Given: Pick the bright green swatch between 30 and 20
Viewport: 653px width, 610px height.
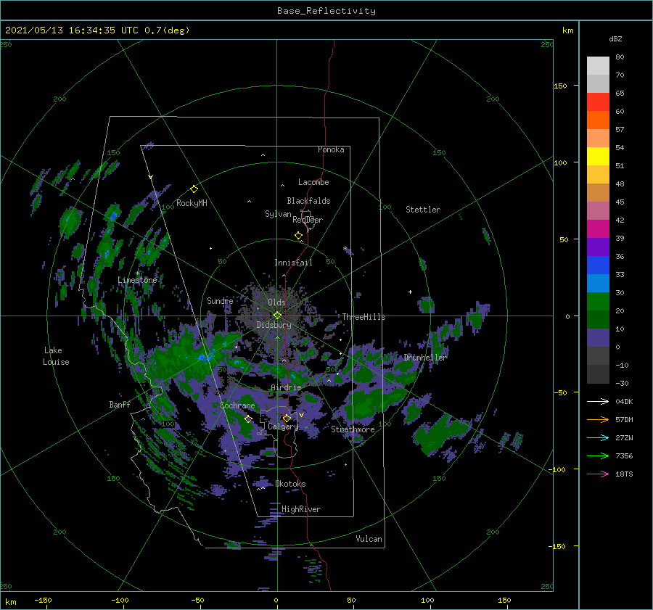Looking at the screenshot, I should coord(598,301).
